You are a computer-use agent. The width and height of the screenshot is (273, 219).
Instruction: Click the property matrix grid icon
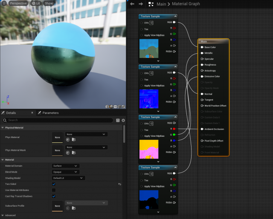point(118,120)
